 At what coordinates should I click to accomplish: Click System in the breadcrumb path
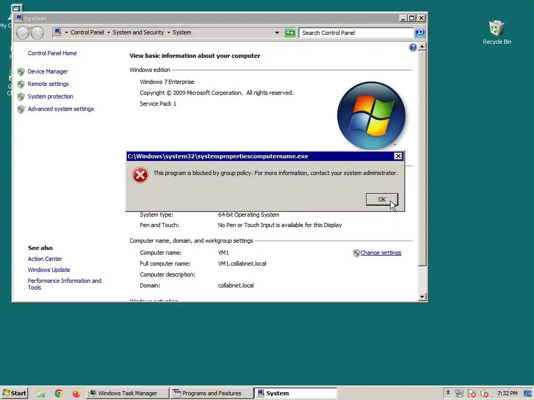[182, 33]
